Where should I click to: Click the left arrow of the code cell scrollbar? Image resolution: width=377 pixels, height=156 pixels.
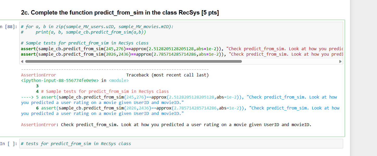[22, 62]
